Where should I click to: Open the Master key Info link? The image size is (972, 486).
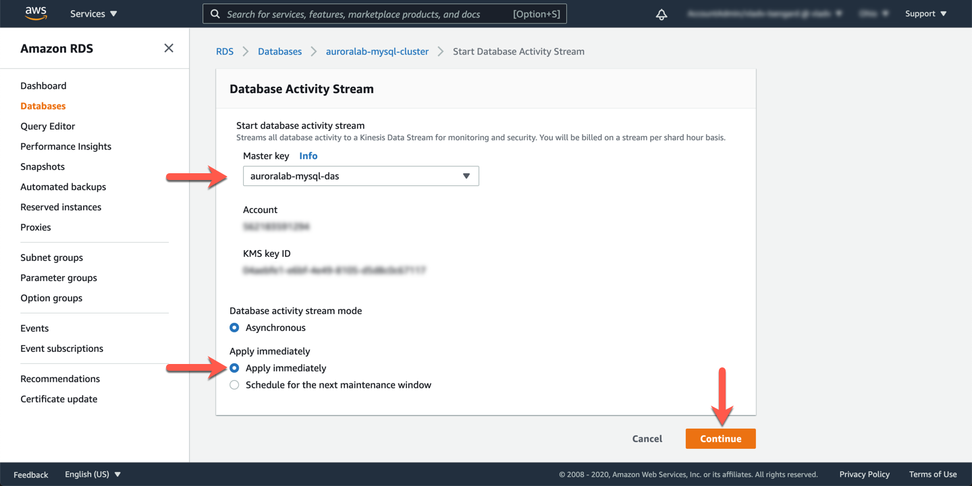(x=308, y=156)
